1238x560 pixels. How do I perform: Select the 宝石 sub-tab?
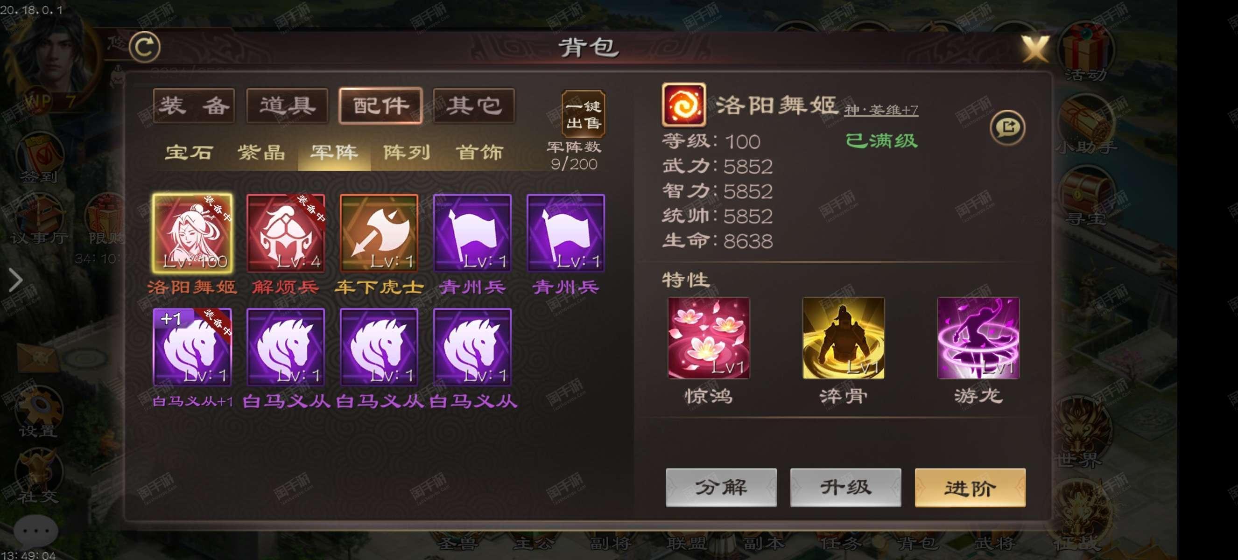click(189, 152)
